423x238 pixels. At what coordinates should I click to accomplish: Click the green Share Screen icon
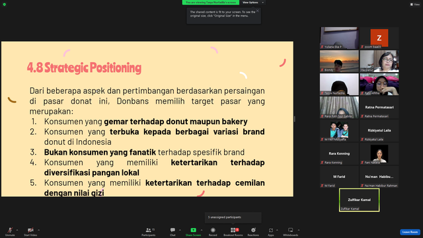pos(194,230)
